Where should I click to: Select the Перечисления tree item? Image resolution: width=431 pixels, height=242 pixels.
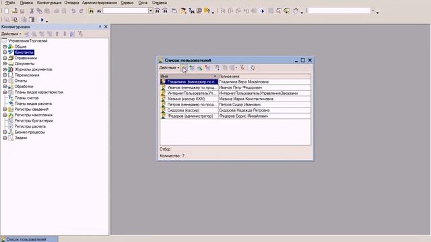click(x=27, y=75)
